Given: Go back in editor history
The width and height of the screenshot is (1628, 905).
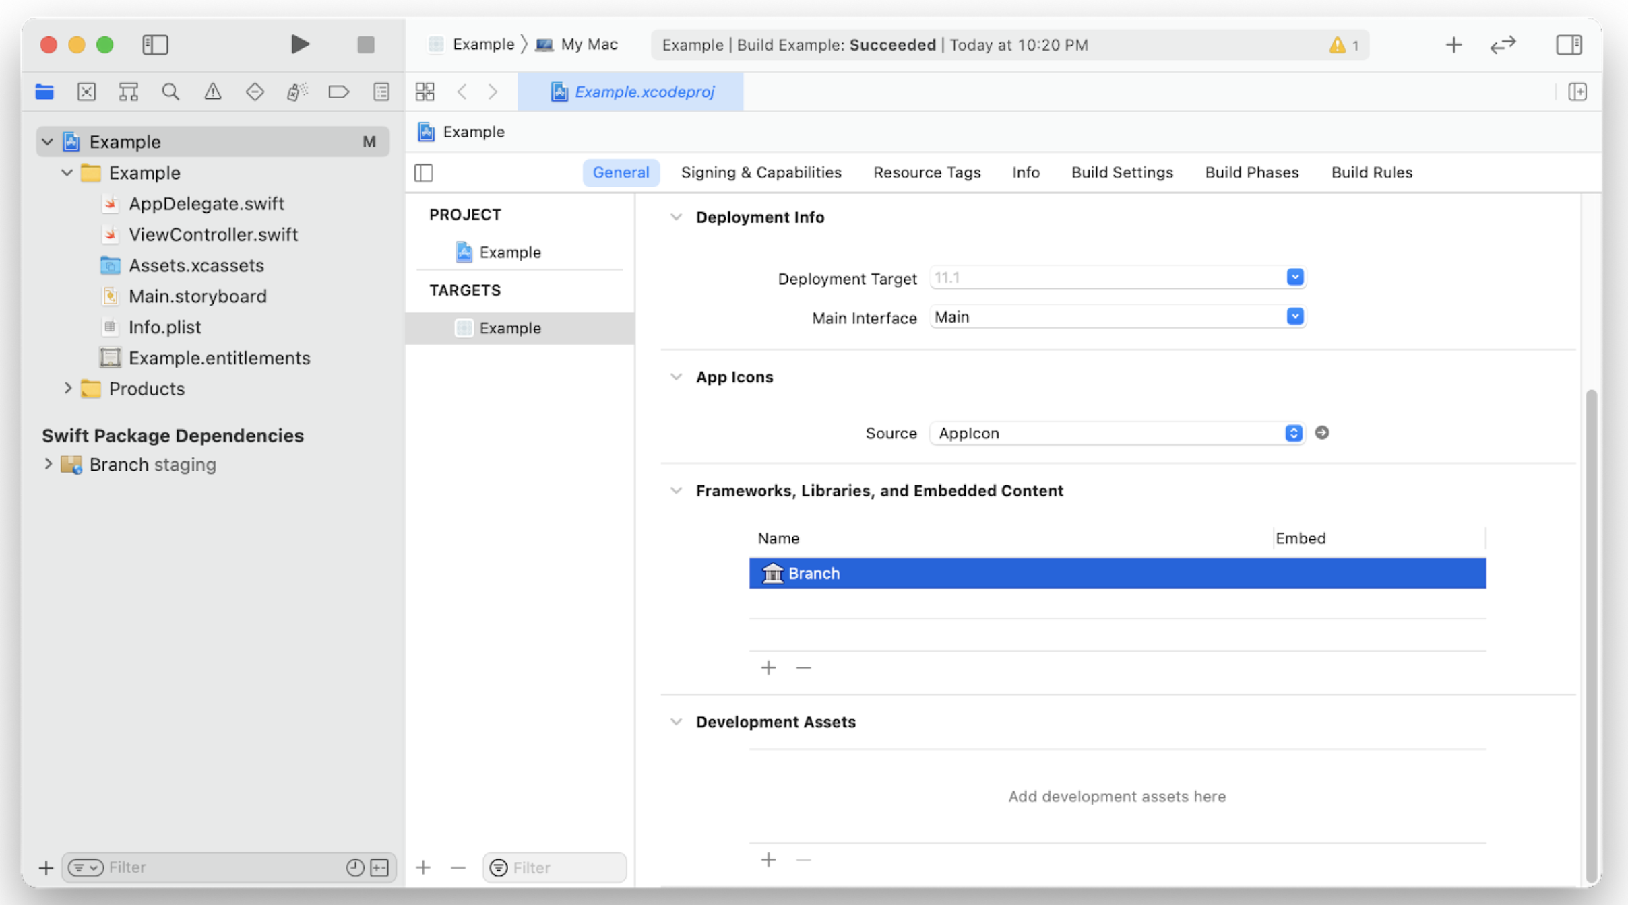Looking at the screenshot, I should coord(462,92).
